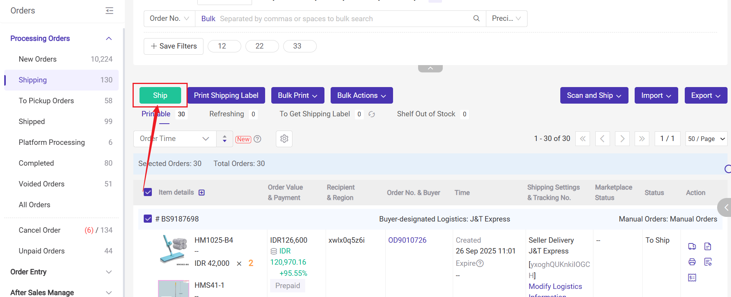731x297 pixels.
Task: Click the voided document icon in Action column
Action: (x=707, y=262)
